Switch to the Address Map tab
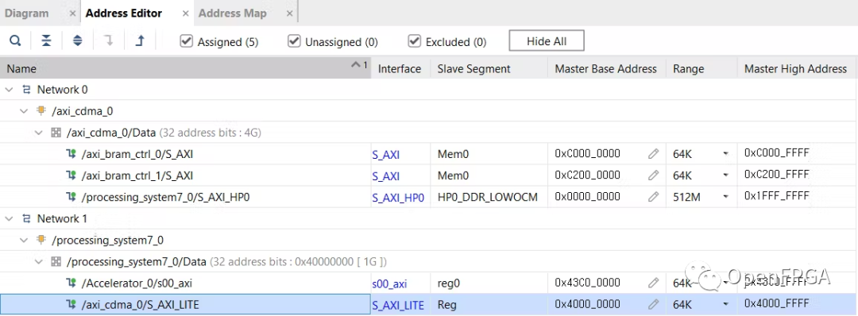 (x=233, y=13)
